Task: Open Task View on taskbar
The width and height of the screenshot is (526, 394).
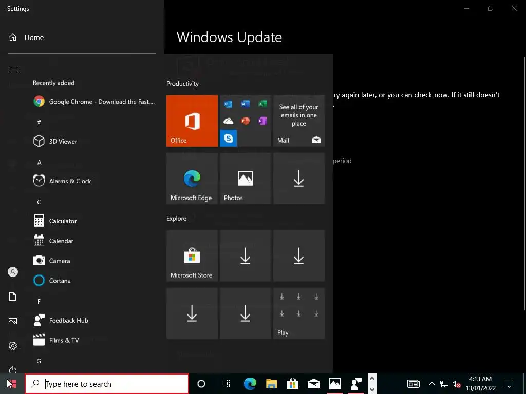Action: pos(226,384)
